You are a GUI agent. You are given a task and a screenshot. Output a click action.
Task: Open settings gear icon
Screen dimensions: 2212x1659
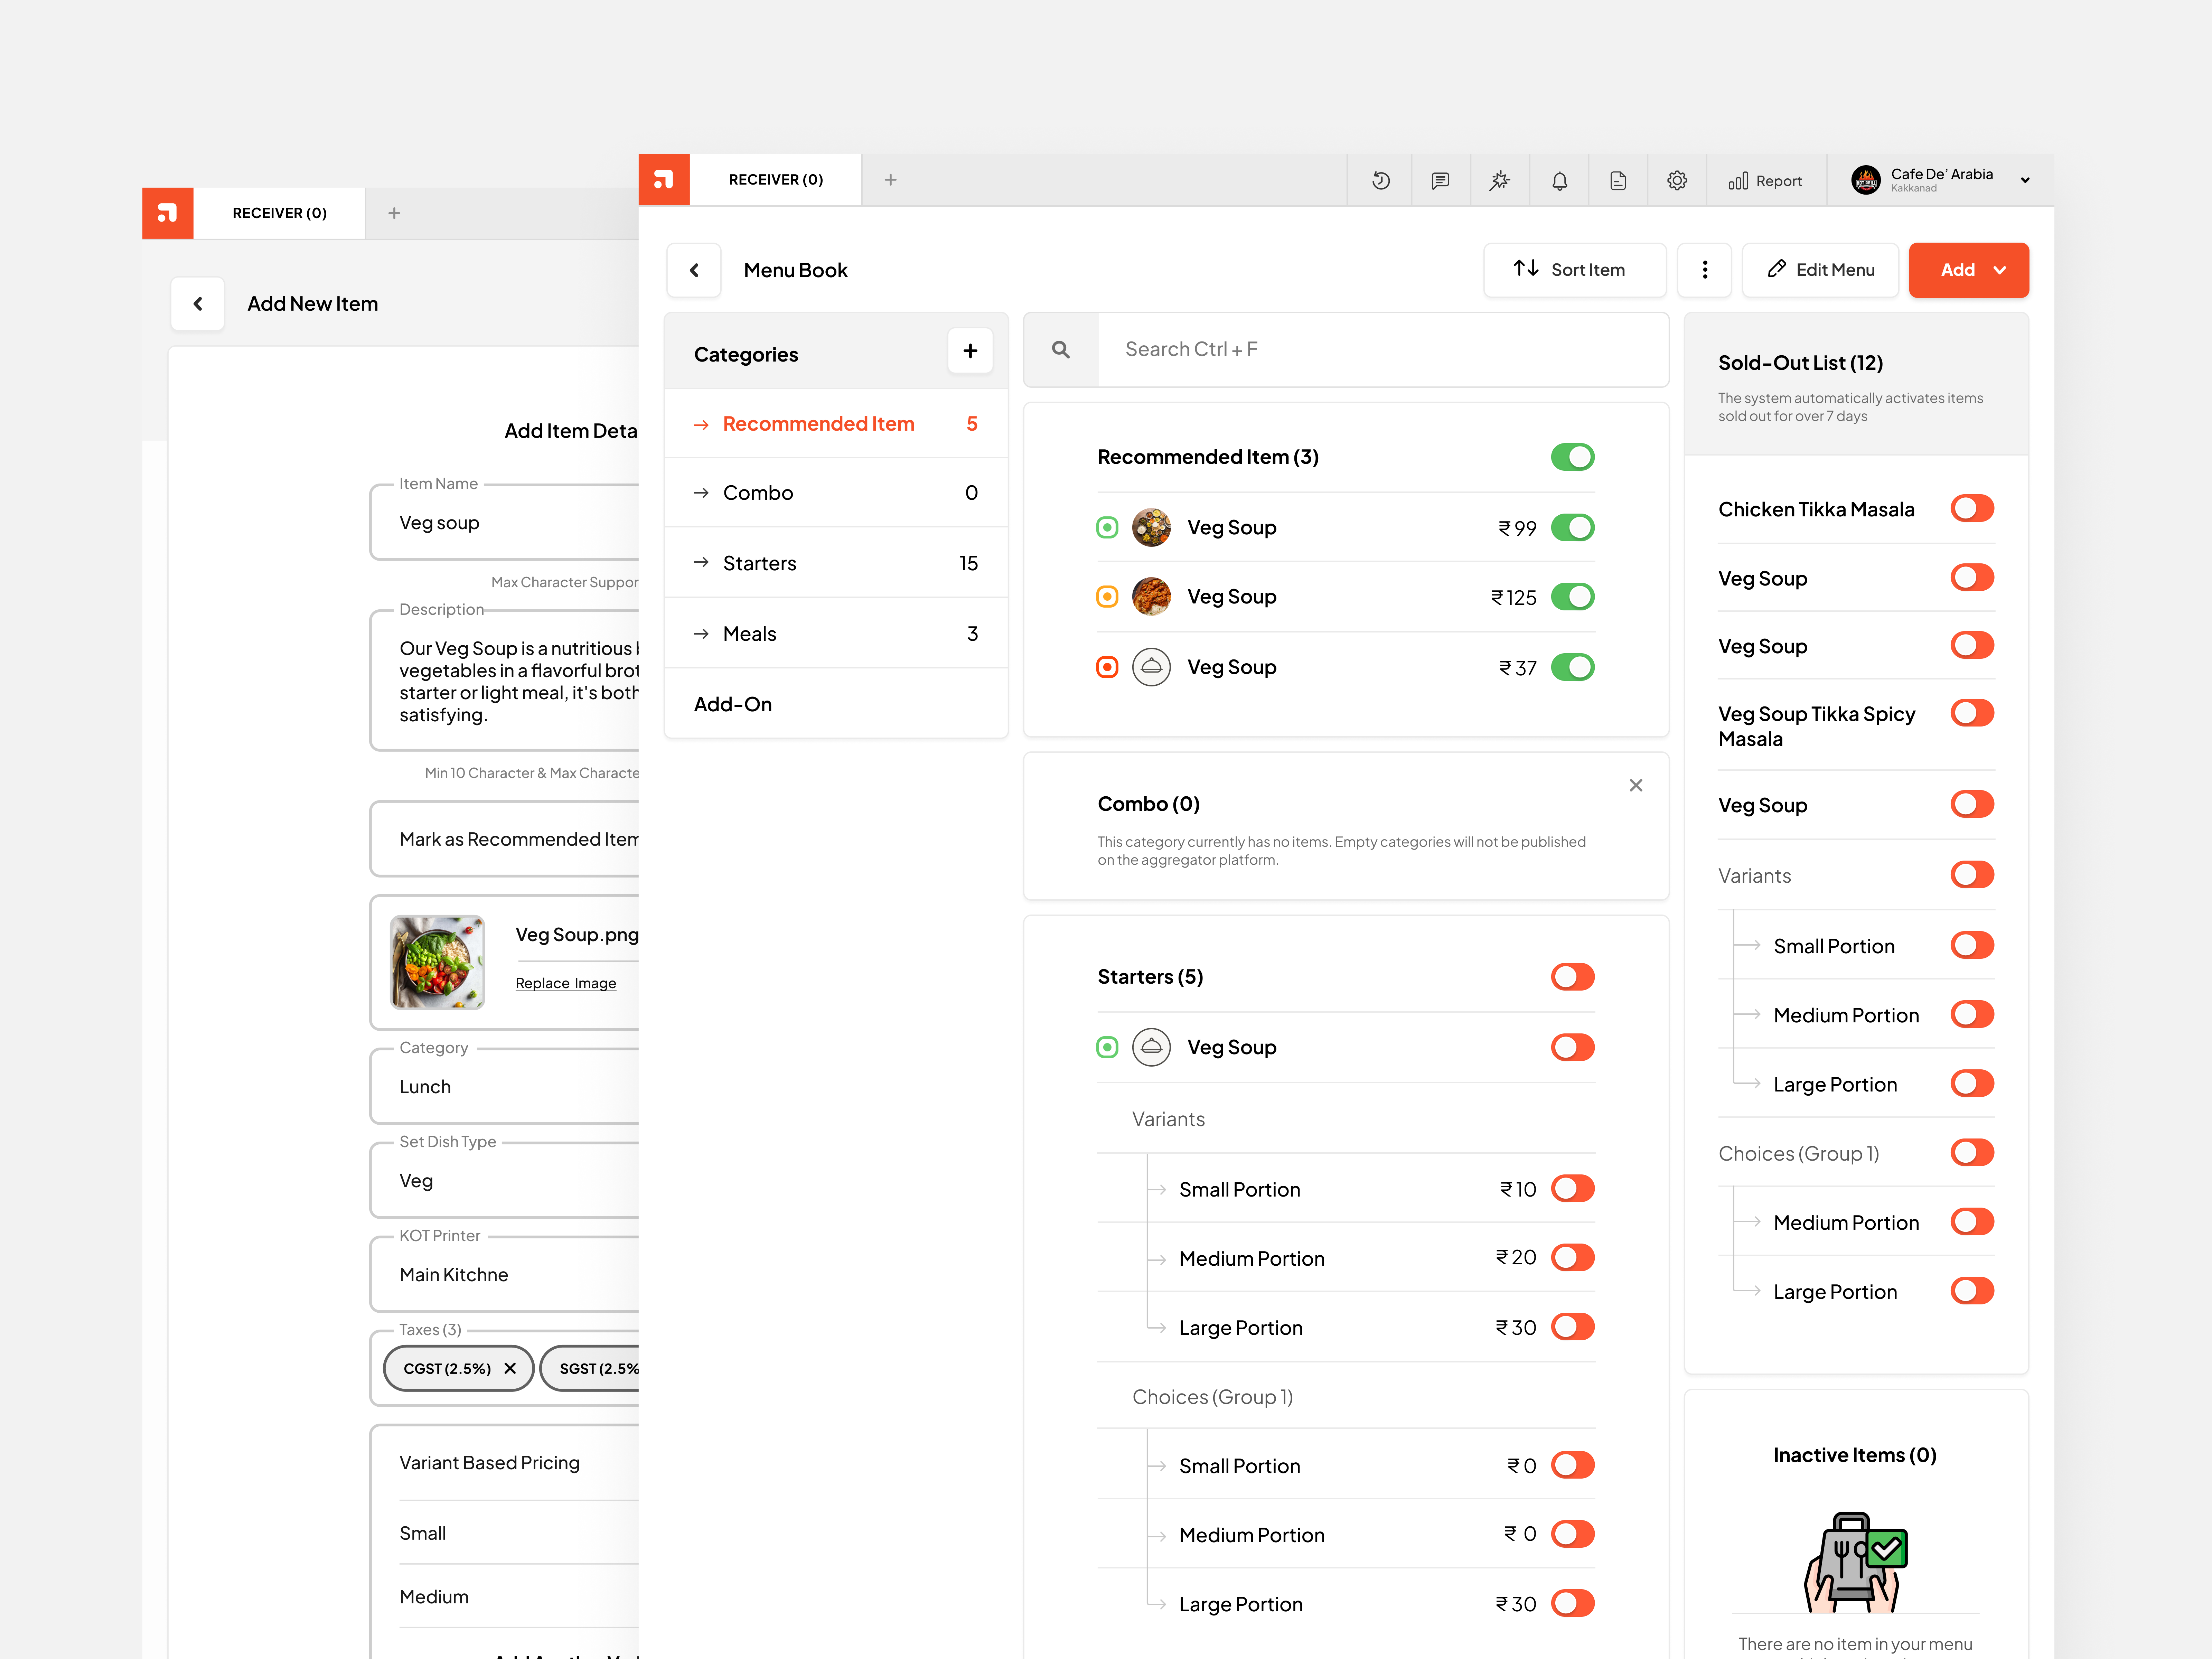pyautogui.click(x=1677, y=181)
